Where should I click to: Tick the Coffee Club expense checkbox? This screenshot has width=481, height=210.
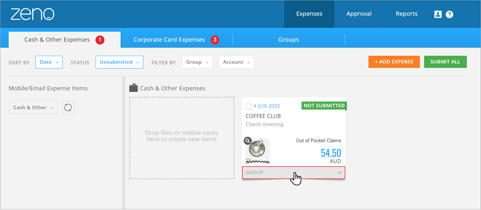[249, 106]
